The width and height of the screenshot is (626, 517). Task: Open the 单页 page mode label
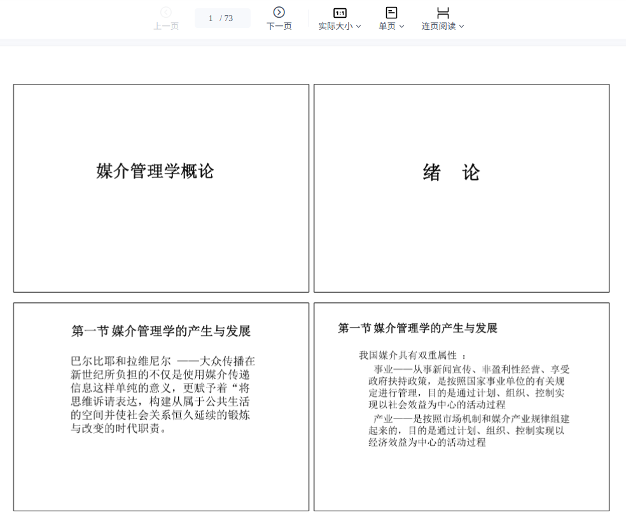387,27
